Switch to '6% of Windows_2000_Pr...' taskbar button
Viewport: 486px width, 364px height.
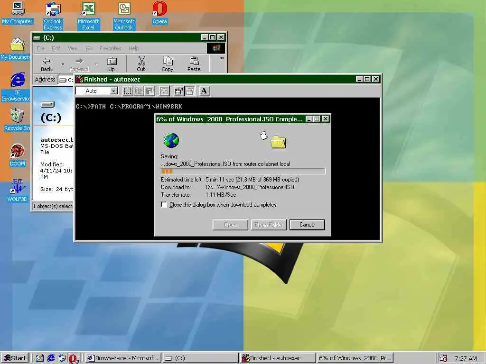pos(355,358)
